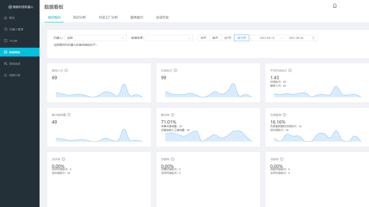
Task: Click the 数据看板 page title
Action: [x=54, y=7]
